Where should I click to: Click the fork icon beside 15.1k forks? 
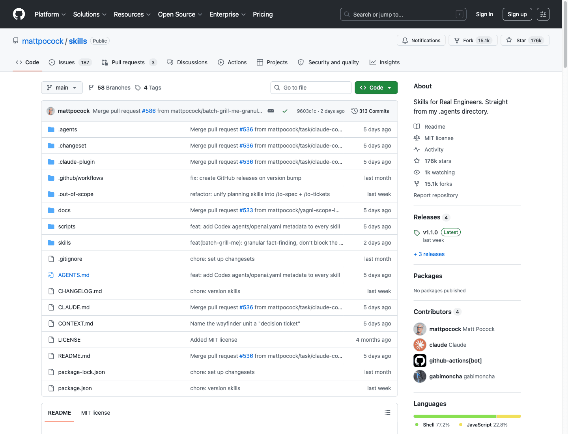pos(417,184)
